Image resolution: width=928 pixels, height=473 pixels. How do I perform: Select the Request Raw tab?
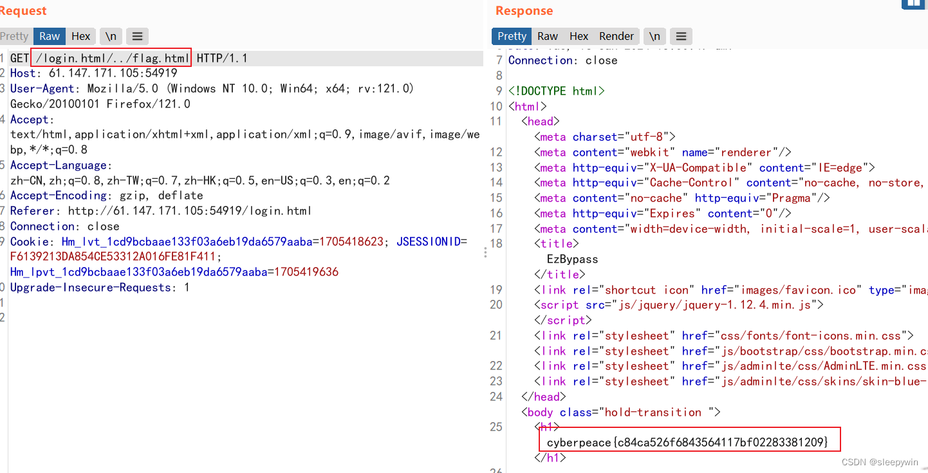[x=50, y=36]
